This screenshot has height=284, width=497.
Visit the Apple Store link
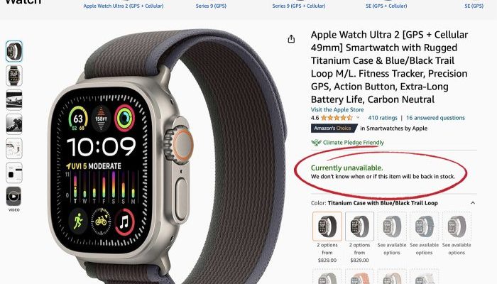337,109
